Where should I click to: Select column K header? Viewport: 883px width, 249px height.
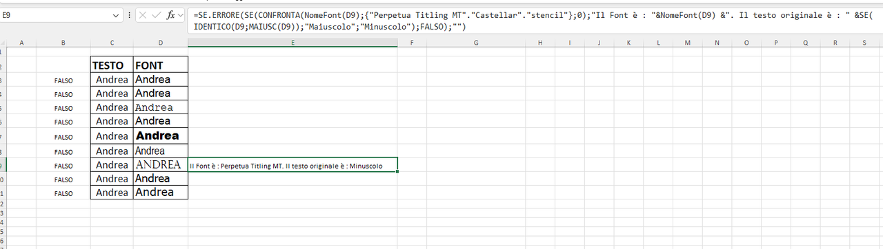click(629, 43)
